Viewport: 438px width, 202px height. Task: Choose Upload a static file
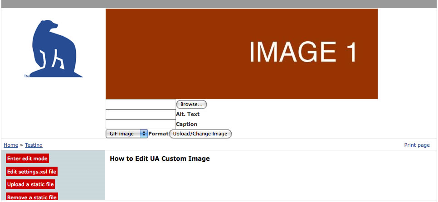pos(30,184)
